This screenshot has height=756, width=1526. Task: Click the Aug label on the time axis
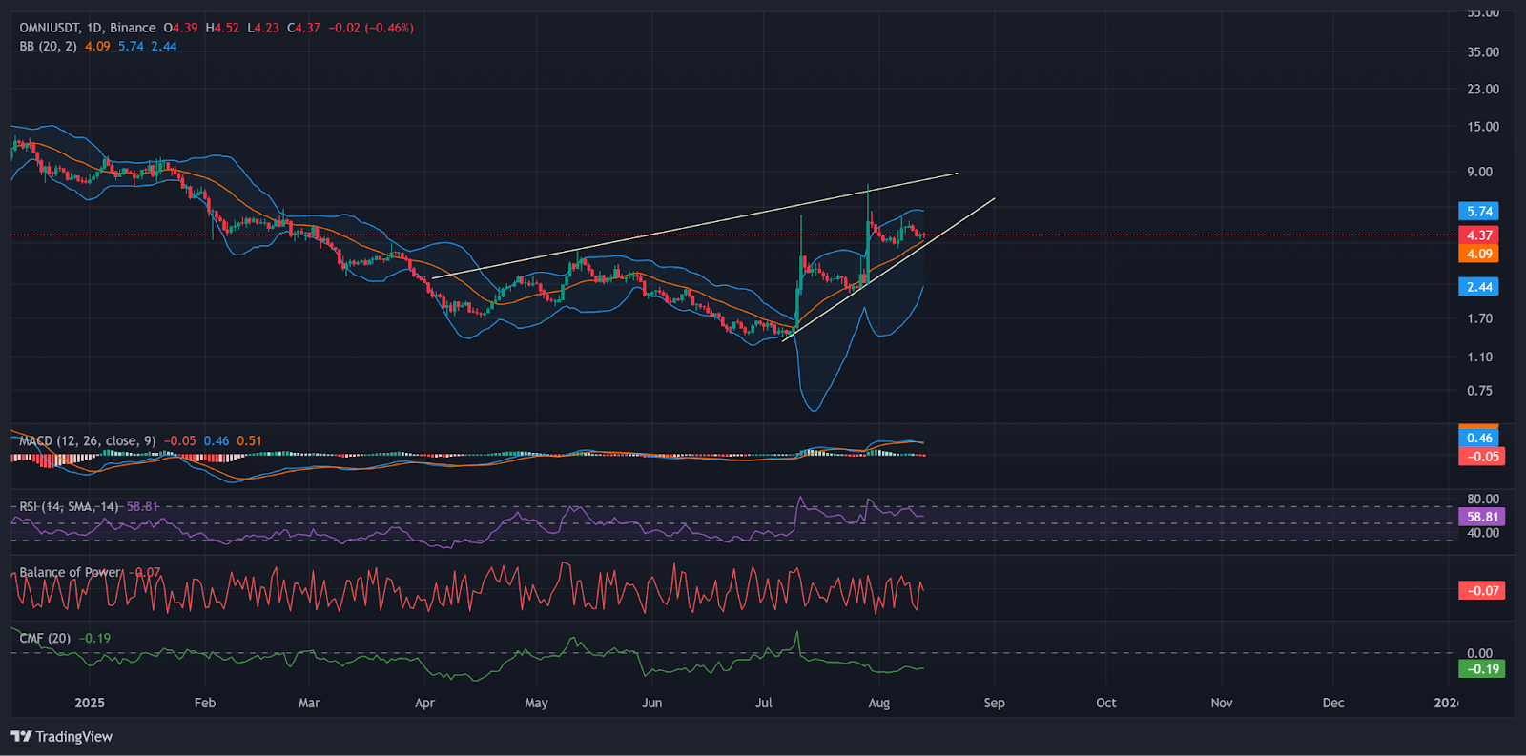[878, 703]
